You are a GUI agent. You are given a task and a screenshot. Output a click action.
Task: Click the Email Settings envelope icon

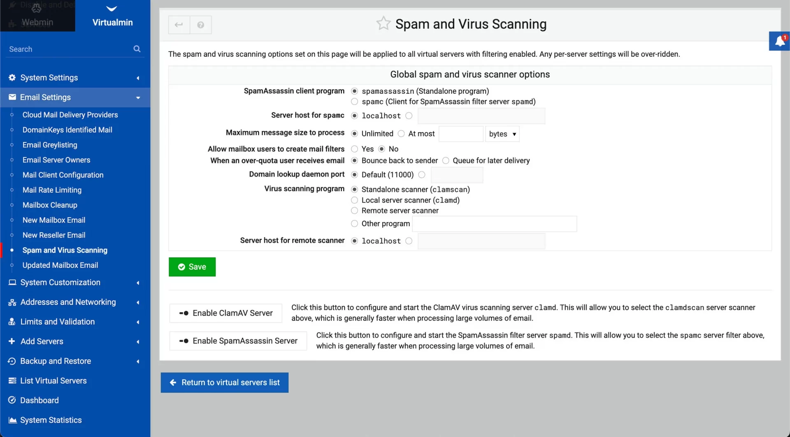pyautogui.click(x=12, y=97)
